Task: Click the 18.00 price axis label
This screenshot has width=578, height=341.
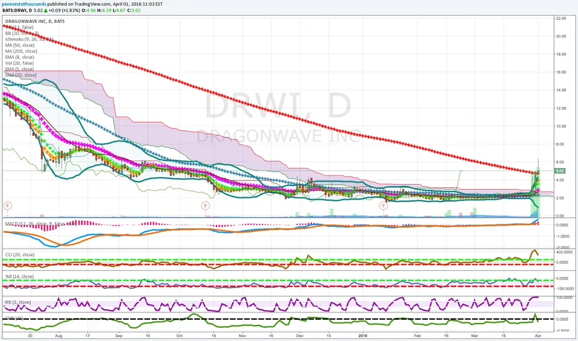Action: 561,54
